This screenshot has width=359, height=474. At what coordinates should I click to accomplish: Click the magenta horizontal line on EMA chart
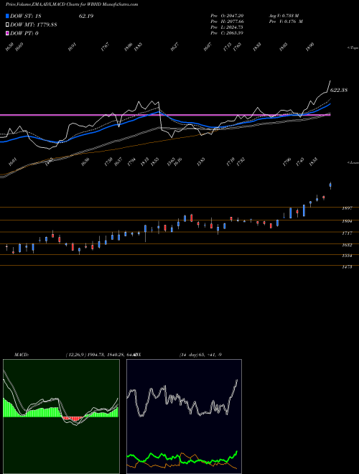pos(165,115)
